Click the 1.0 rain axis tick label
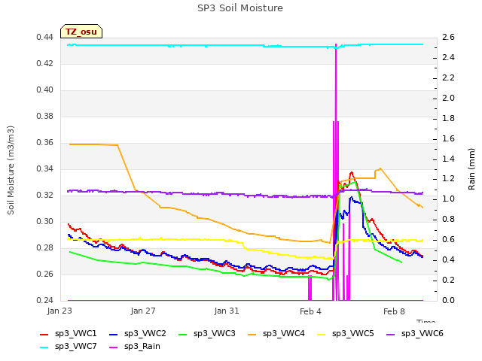The image size is (482, 361). 449,199
